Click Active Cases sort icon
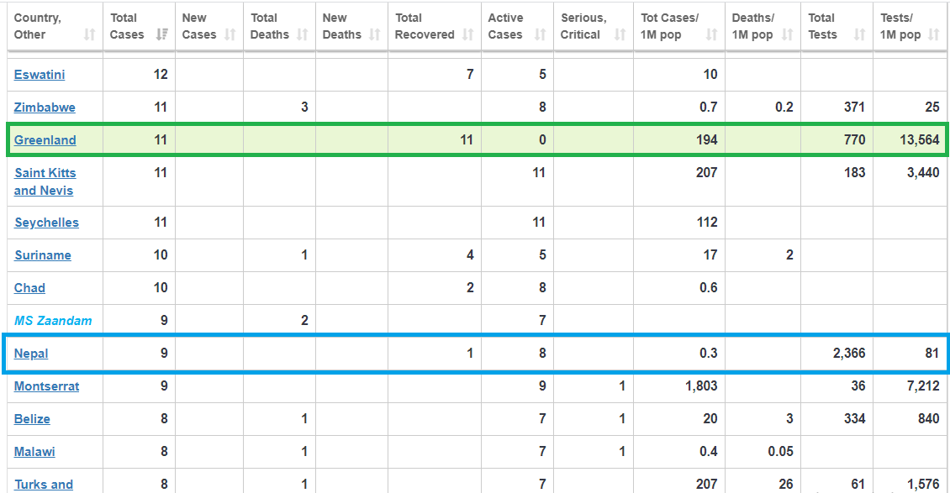The image size is (950, 493). click(x=541, y=34)
